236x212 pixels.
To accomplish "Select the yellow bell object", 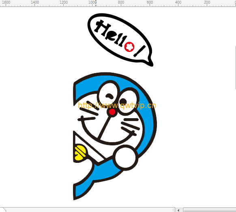I will 80,153.
